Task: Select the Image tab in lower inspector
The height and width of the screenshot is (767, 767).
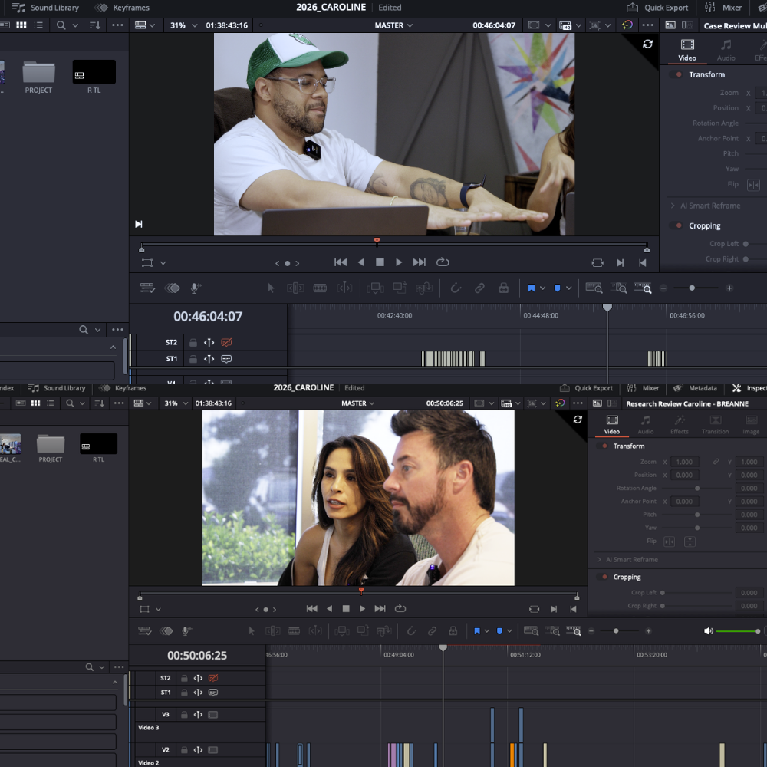Action: (x=751, y=425)
